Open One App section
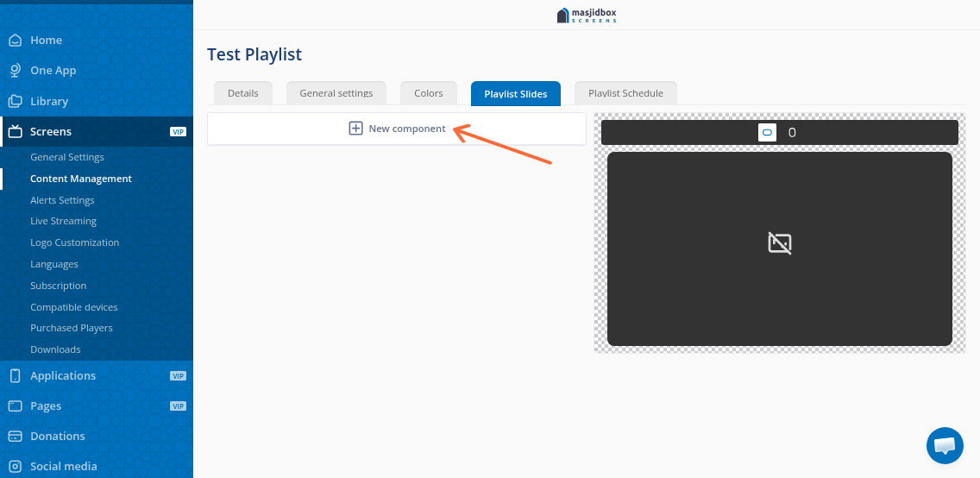This screenshot has height=478, width=980. 97,71
